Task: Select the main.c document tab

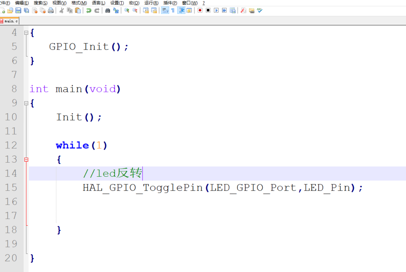Action: click(10, 21)
